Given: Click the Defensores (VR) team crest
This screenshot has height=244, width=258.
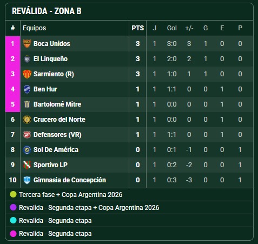Looking at the screenshot, I should pyautogui.click(x=27, y=135).
